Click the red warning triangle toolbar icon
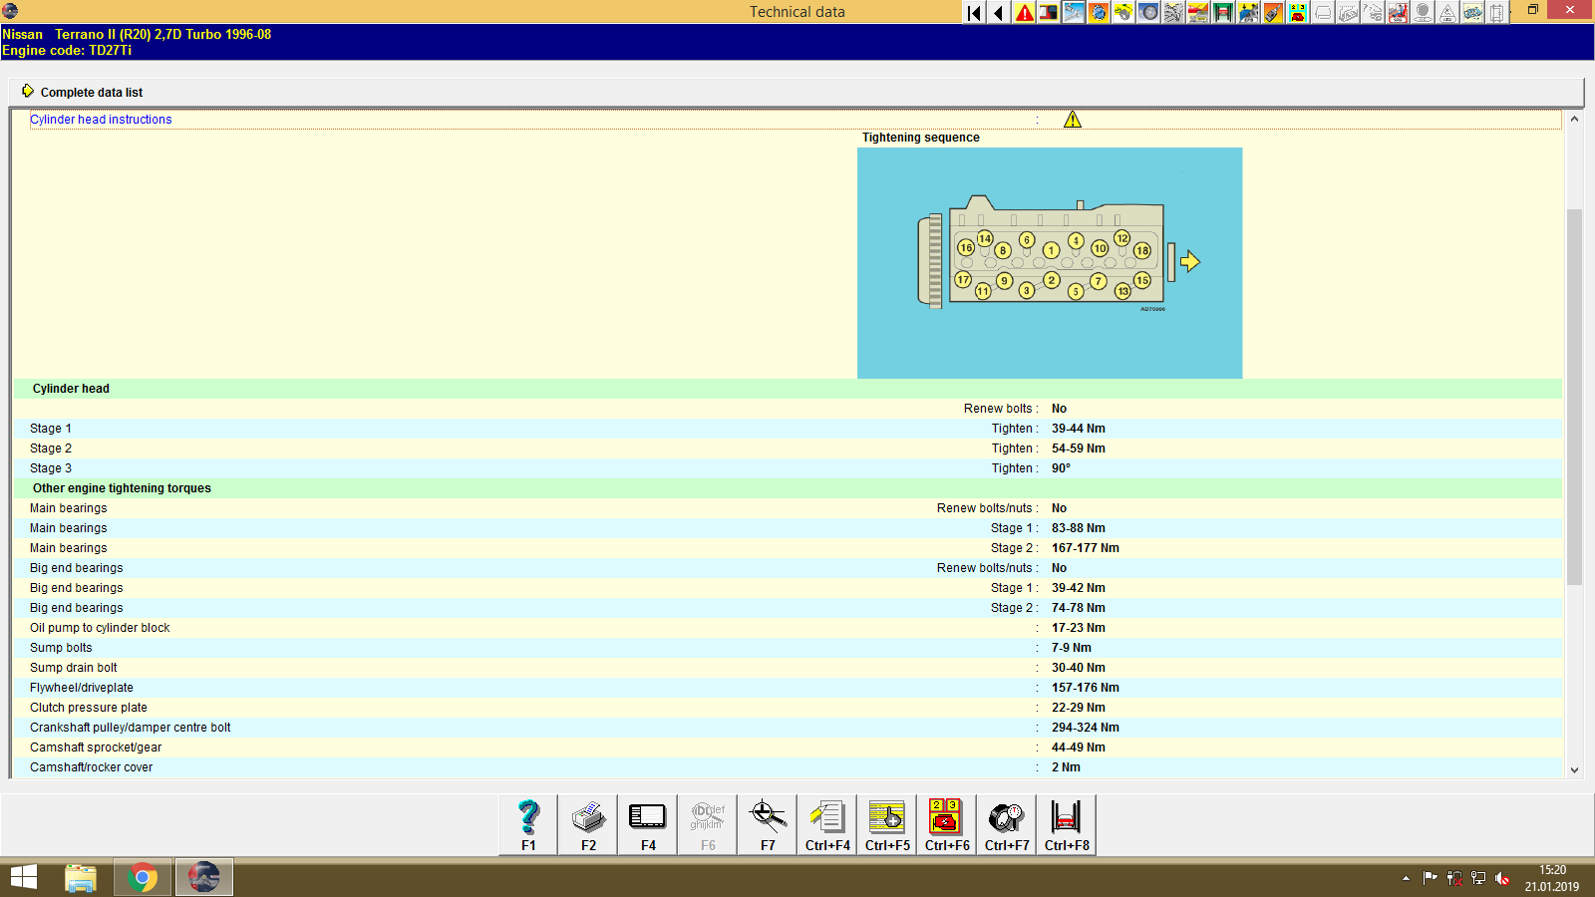 [x=1023, y=13]
